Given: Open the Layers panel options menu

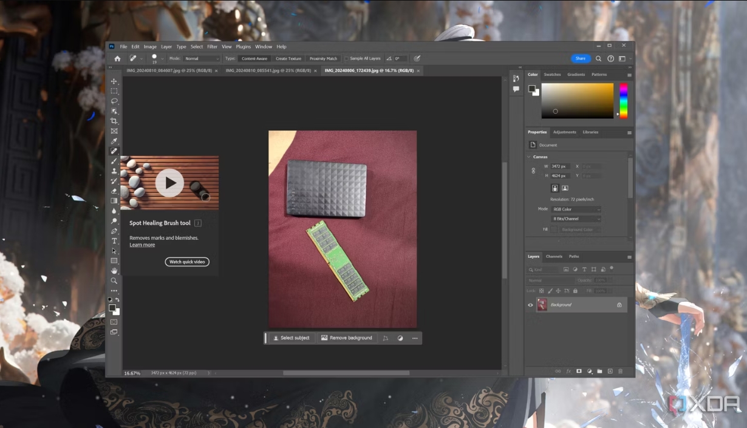Looking at the screenshot, I should coord(629,257).
